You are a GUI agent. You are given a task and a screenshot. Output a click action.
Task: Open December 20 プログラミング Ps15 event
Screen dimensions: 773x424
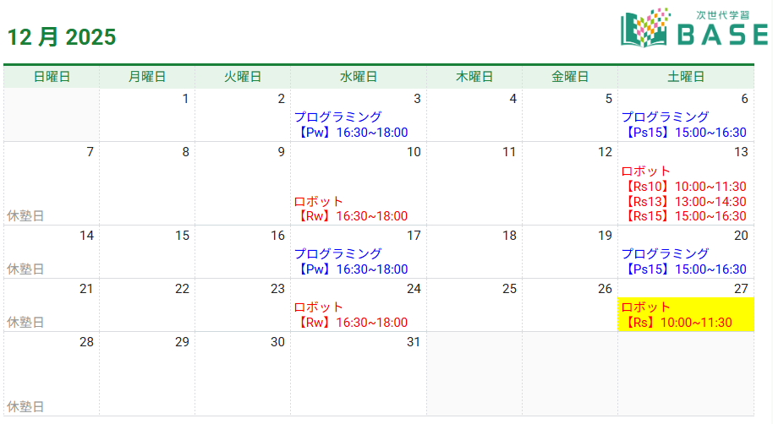pos(683,261)
